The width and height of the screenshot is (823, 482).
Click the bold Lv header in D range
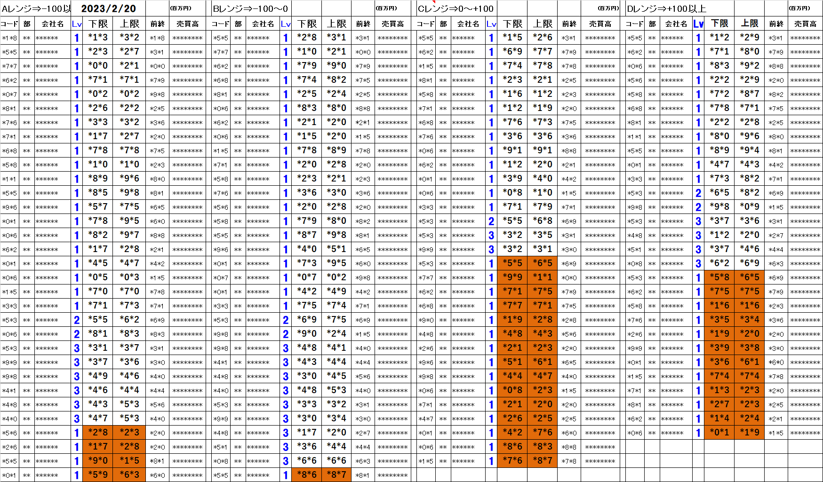point(698,24)
